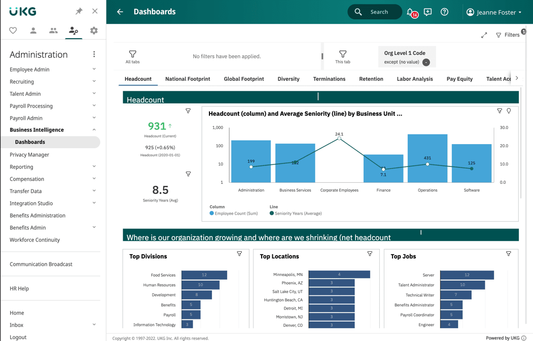Image resolution: width=533 pixels, height=341 pixels.
Task: Remove the Org Level 1 Code filter
Action: click(426, 62)
